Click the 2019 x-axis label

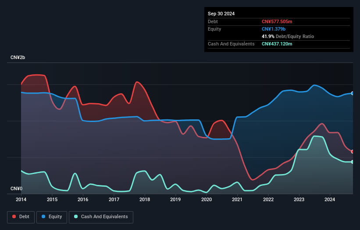coord(175,199)
